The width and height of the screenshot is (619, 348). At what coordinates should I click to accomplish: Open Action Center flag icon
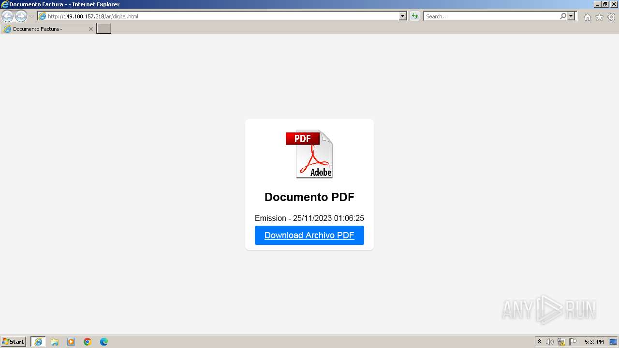(573, 342)
